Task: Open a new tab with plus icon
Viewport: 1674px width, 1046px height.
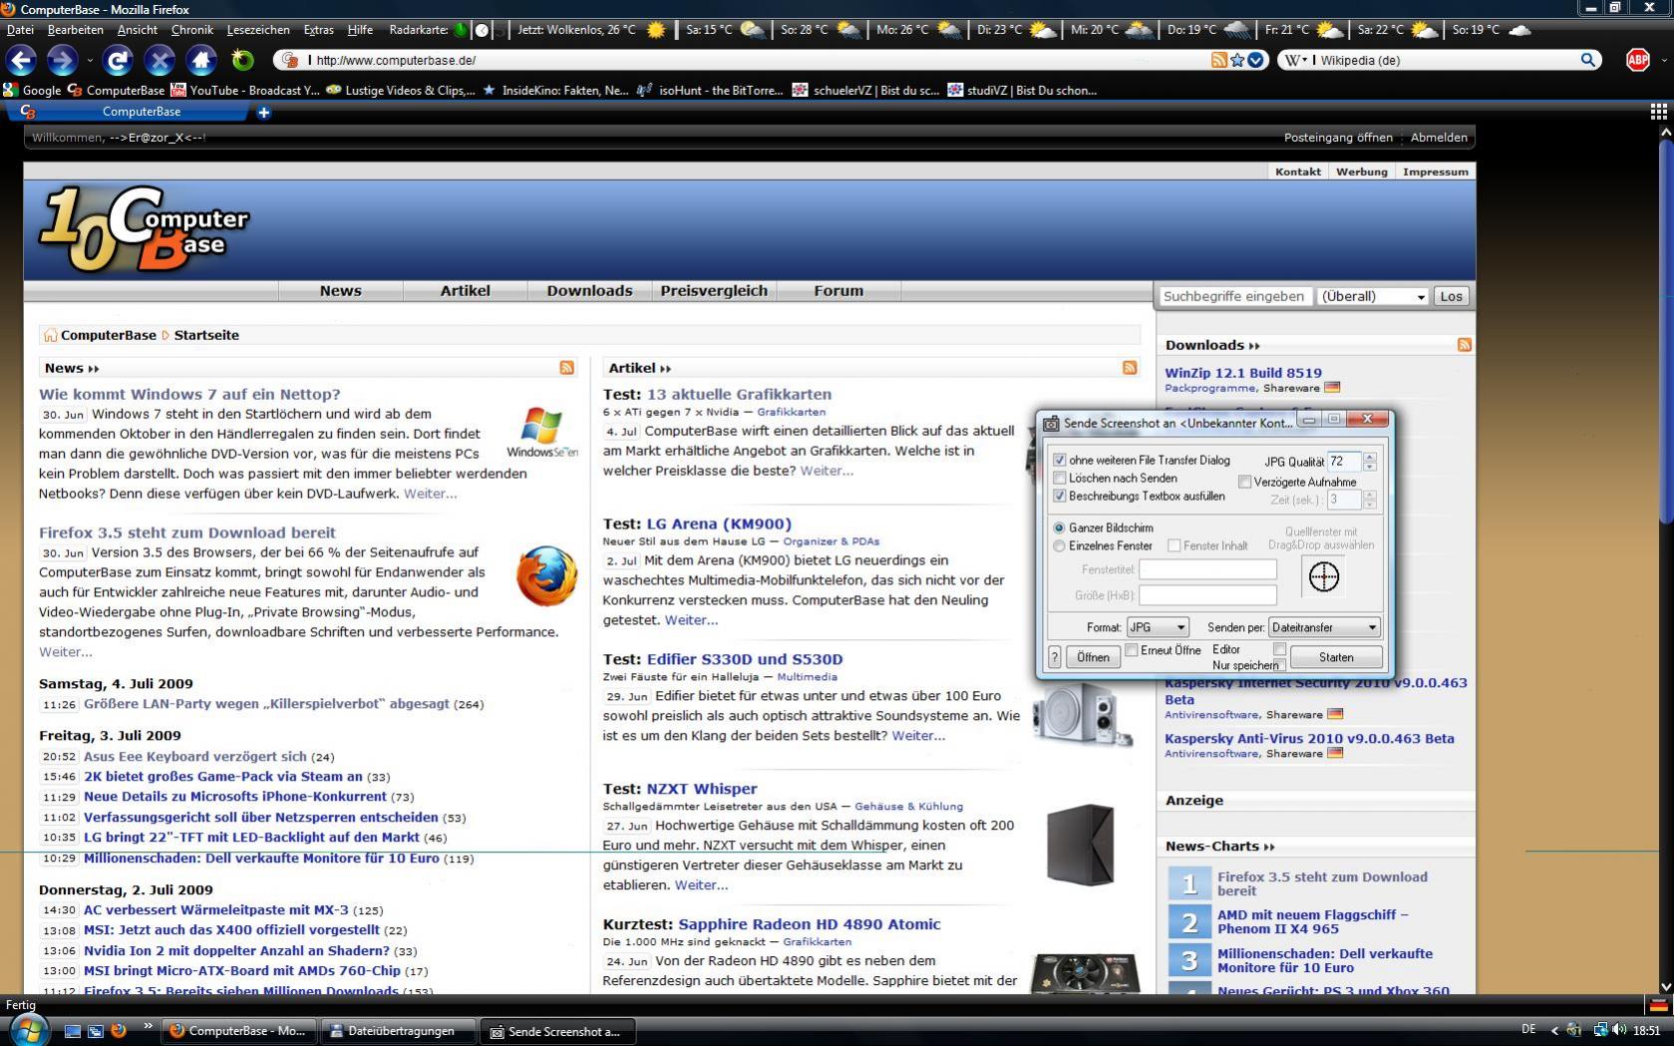Action: click(x=263, y=113)
